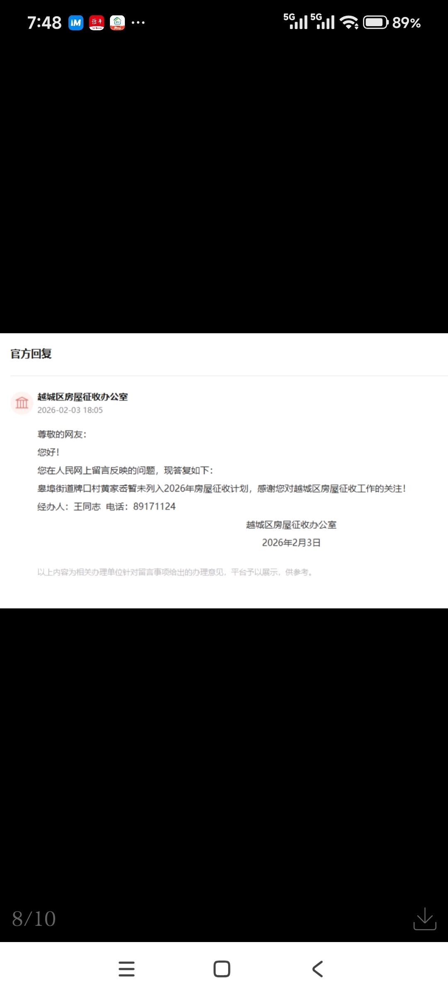Tap the home square button
The image size is (448, 996).
click(x=222, y=969)
